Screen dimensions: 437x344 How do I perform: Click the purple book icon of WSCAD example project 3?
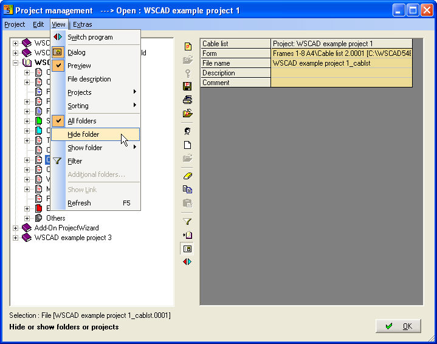click(x=27, y=238)
